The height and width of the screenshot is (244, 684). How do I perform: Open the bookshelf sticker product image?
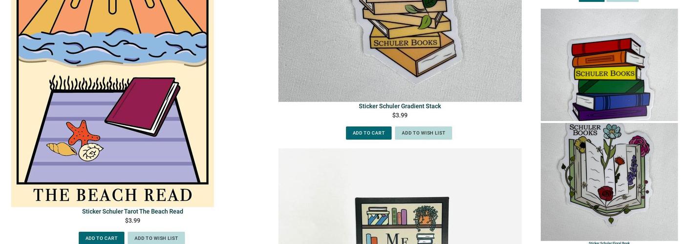(400, 196)
